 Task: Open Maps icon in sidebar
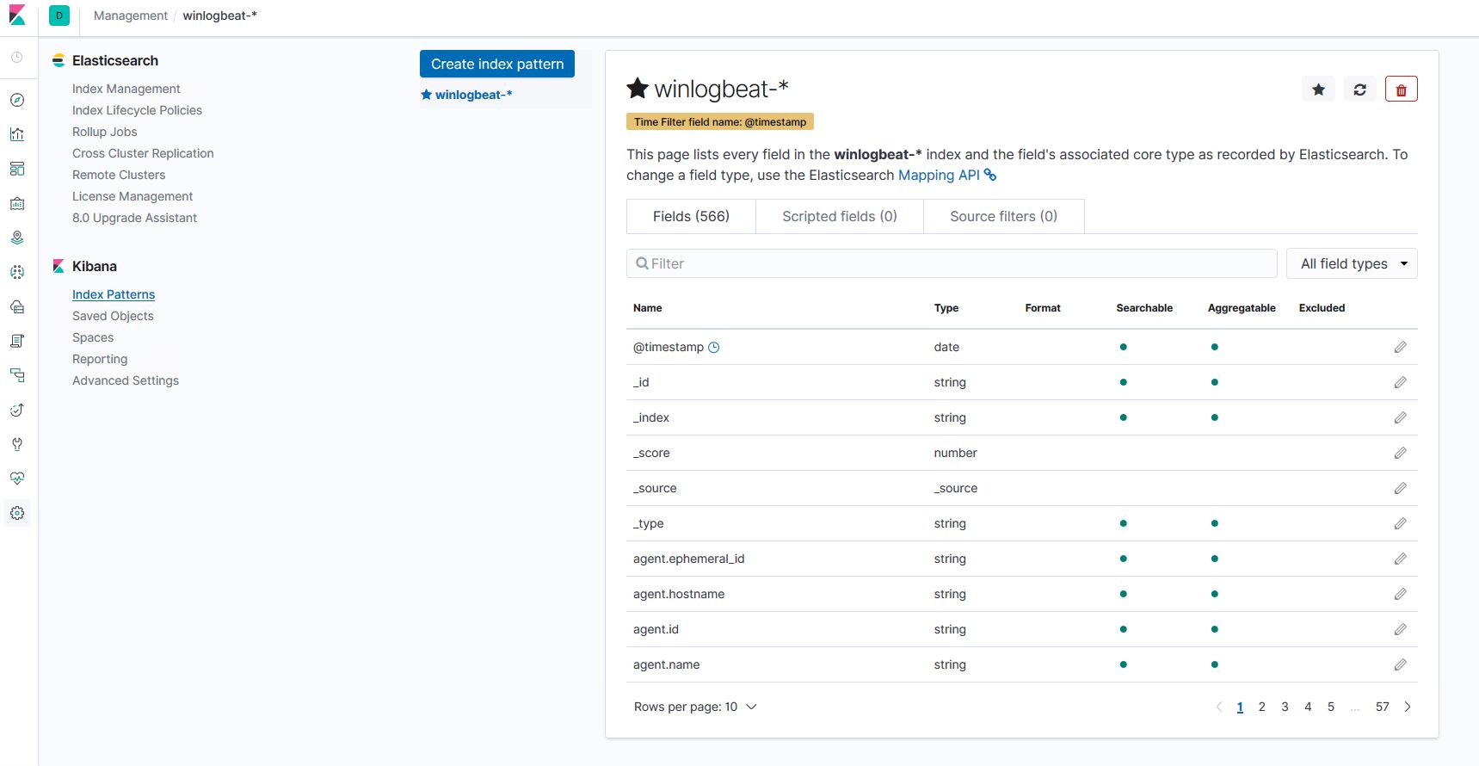pyautogui.click(x=17, y=238)
